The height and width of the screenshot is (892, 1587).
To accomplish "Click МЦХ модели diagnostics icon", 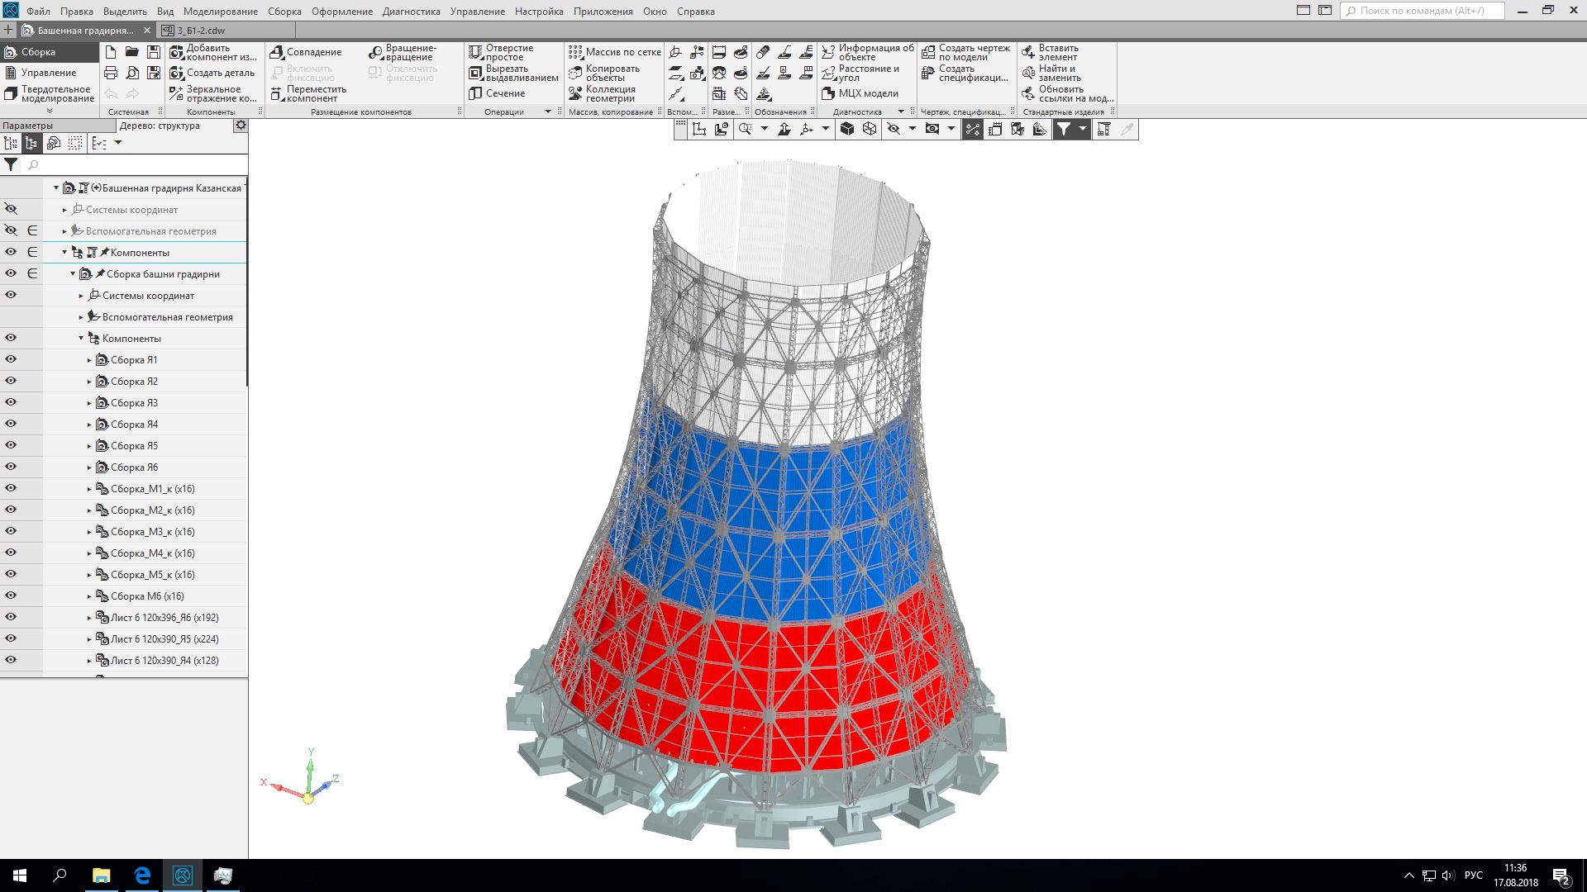I will (x=860, y=93).
